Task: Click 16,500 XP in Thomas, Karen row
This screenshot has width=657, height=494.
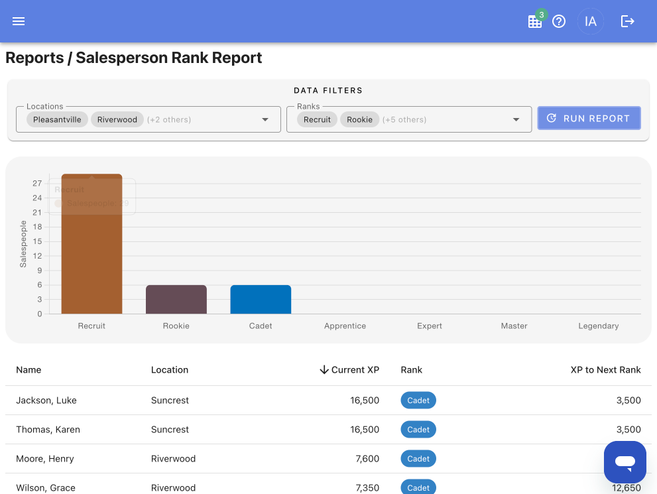Action: coord(365,430)
